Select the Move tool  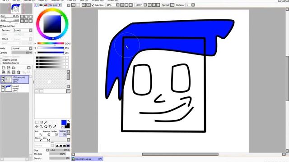tap(37, 127)
